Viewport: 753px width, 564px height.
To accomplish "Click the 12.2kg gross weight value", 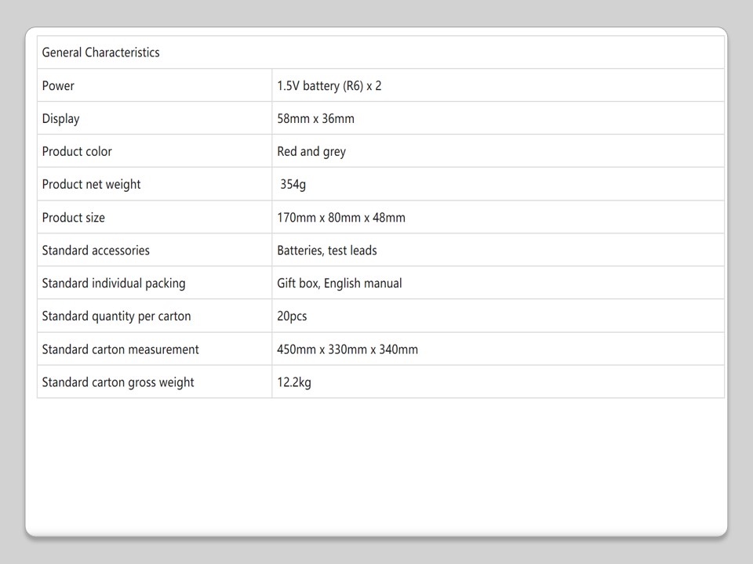I will (294, 382).
